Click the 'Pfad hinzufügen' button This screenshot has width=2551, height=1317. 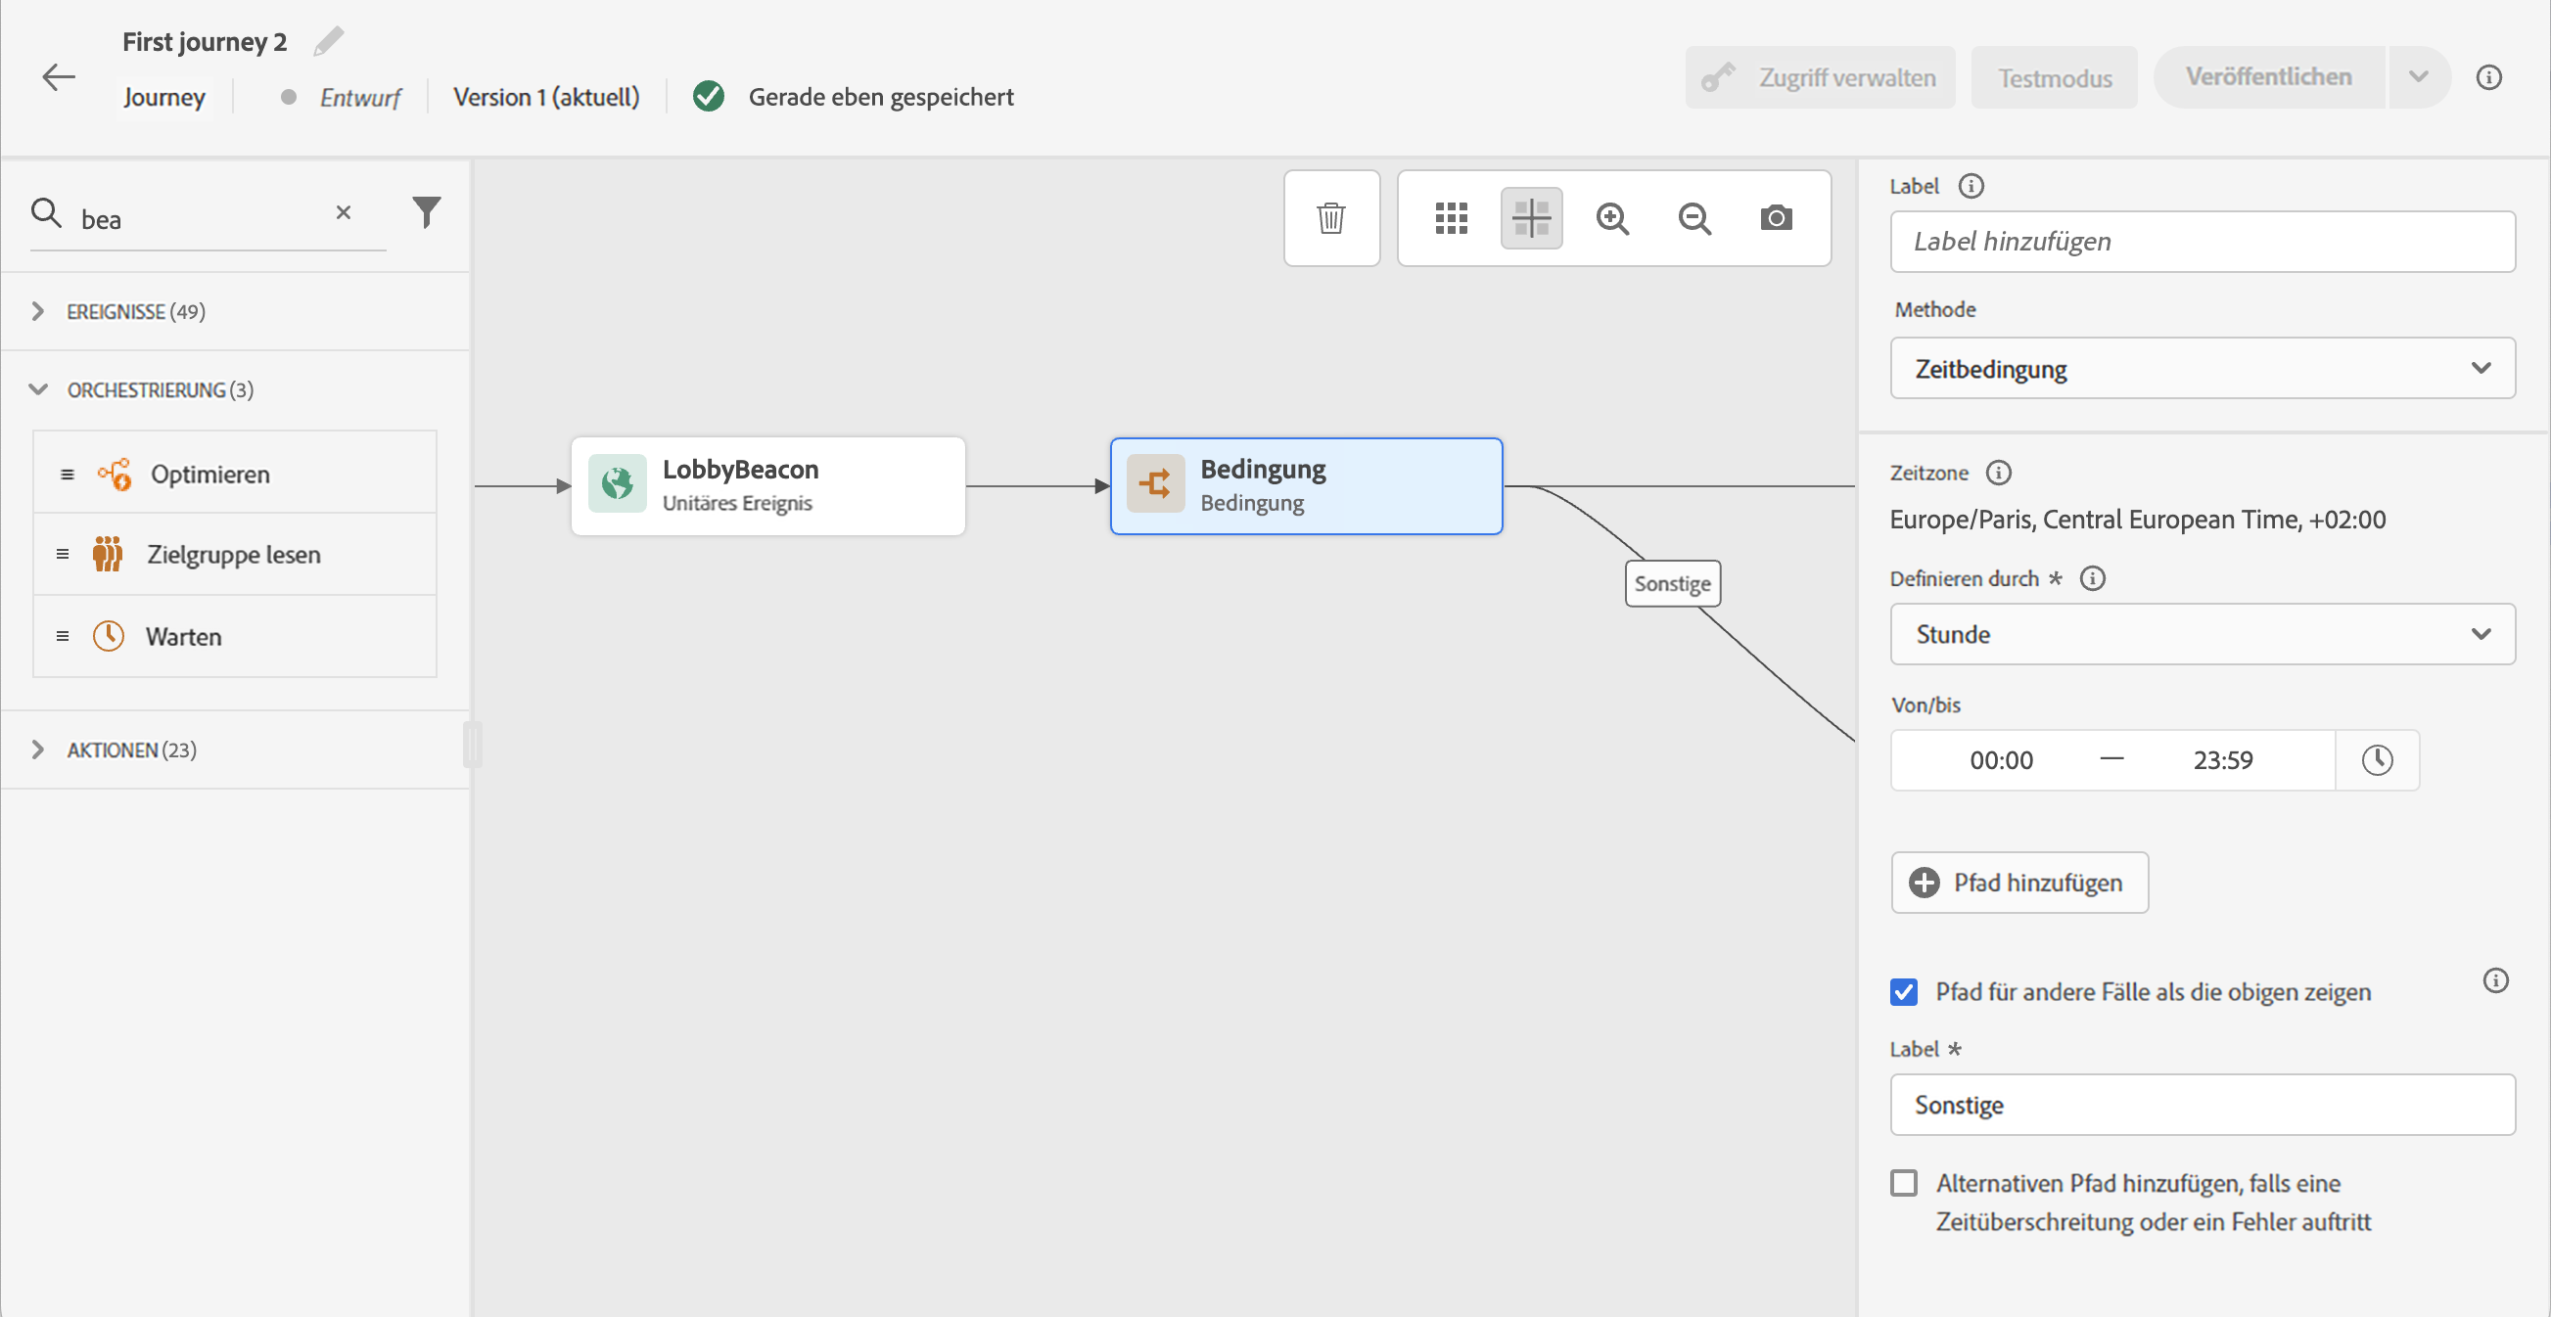[2019, 883]
